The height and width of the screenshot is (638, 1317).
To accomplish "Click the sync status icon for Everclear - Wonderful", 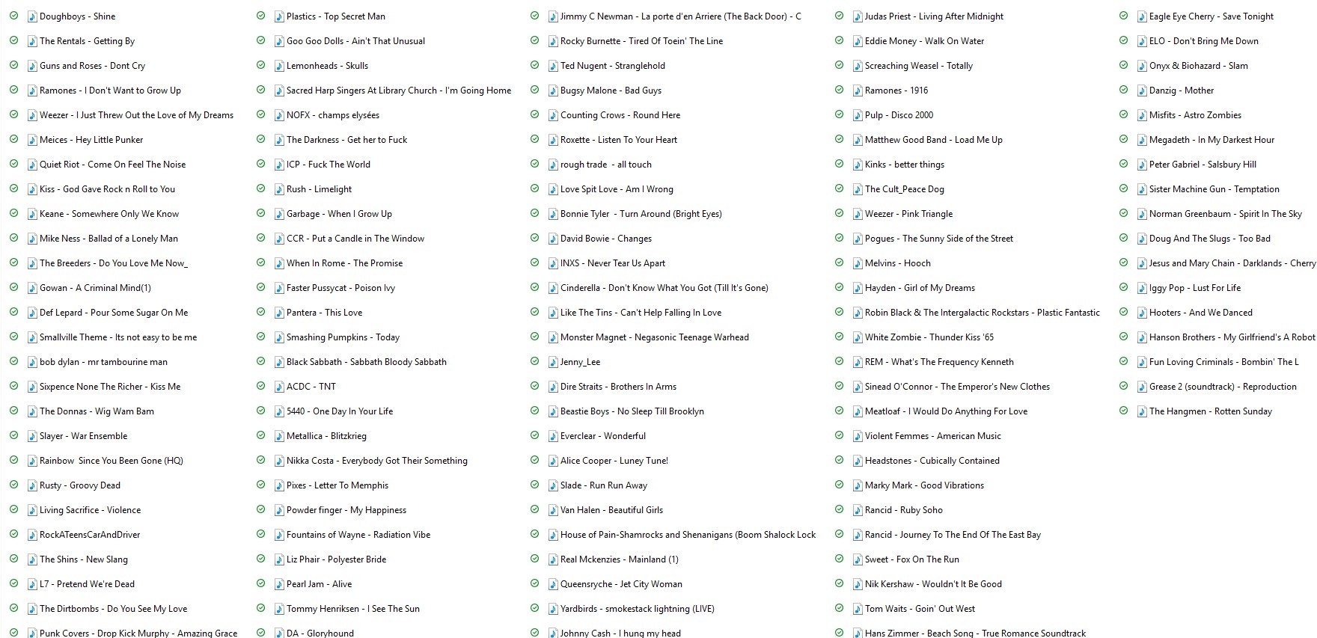I will (534, 435).
